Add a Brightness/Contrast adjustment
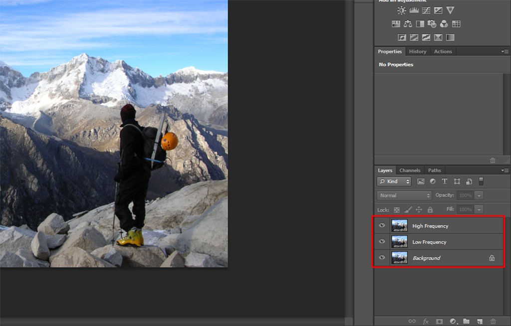This screenshot has height=326, width=511. [x=402, y=10]
